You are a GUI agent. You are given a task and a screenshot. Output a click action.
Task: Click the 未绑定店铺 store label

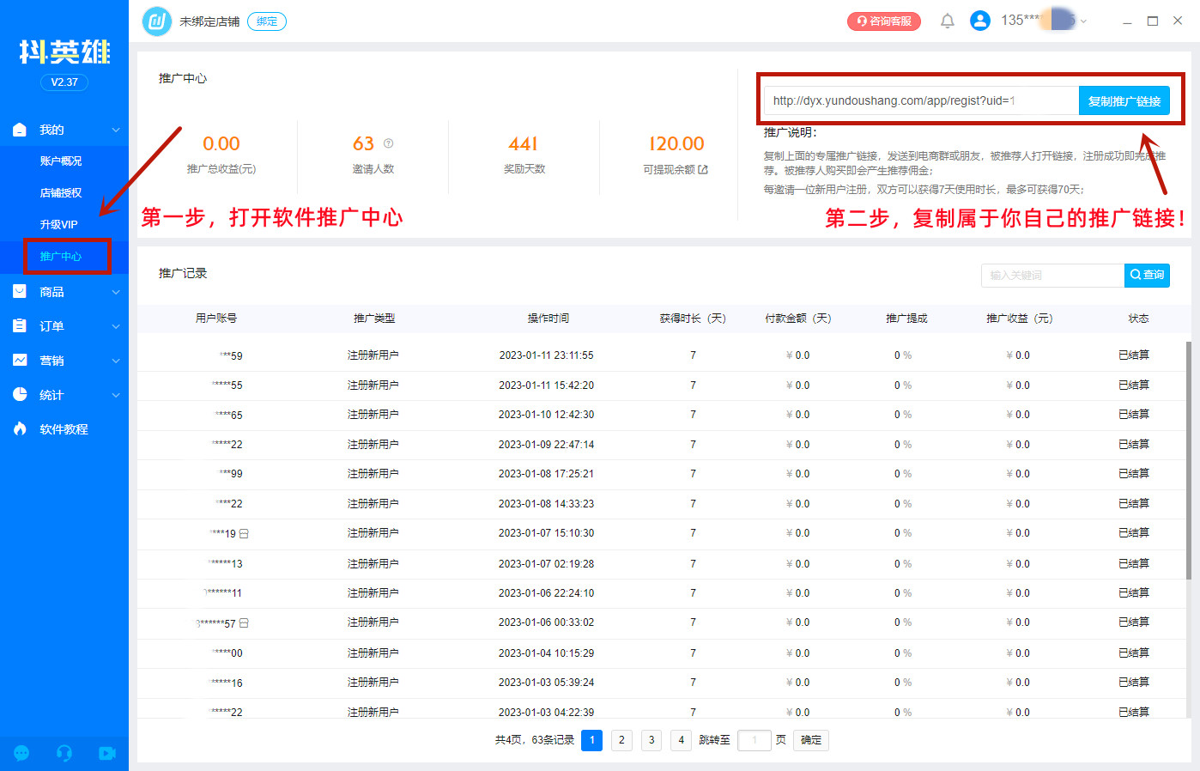point(209,21)
